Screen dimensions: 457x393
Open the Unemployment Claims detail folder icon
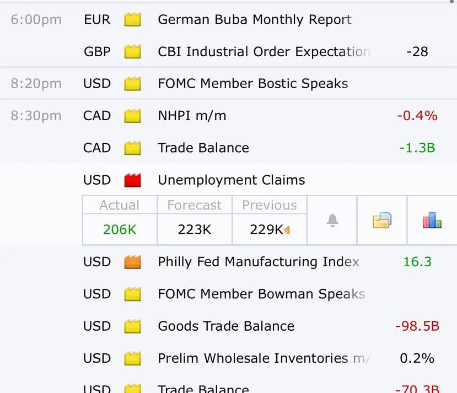(x=381, y=220)
